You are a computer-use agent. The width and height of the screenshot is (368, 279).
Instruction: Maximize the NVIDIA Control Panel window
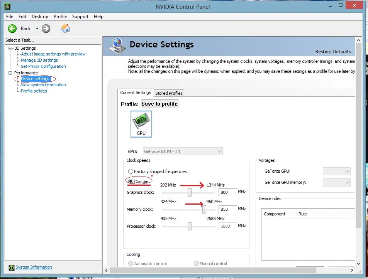[341, 5]
